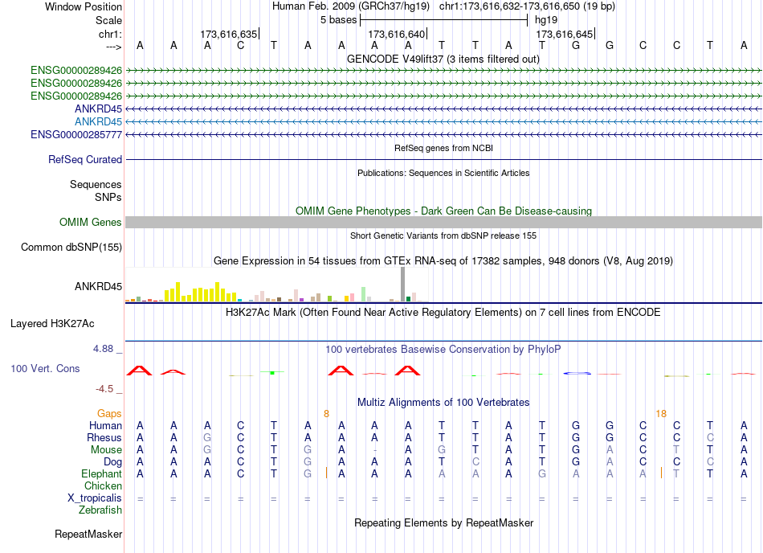Screen dimensions: 763x553
Task: Open the H3K27Ac Mark track title
Action: (x=443, y=313)
